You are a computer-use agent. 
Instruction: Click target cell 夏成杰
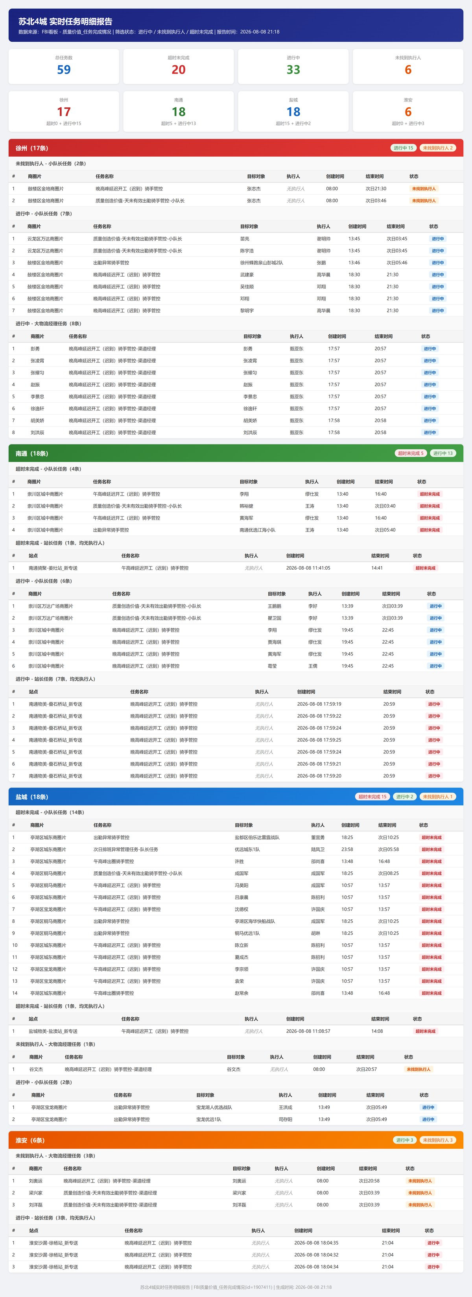coord(242,957)
